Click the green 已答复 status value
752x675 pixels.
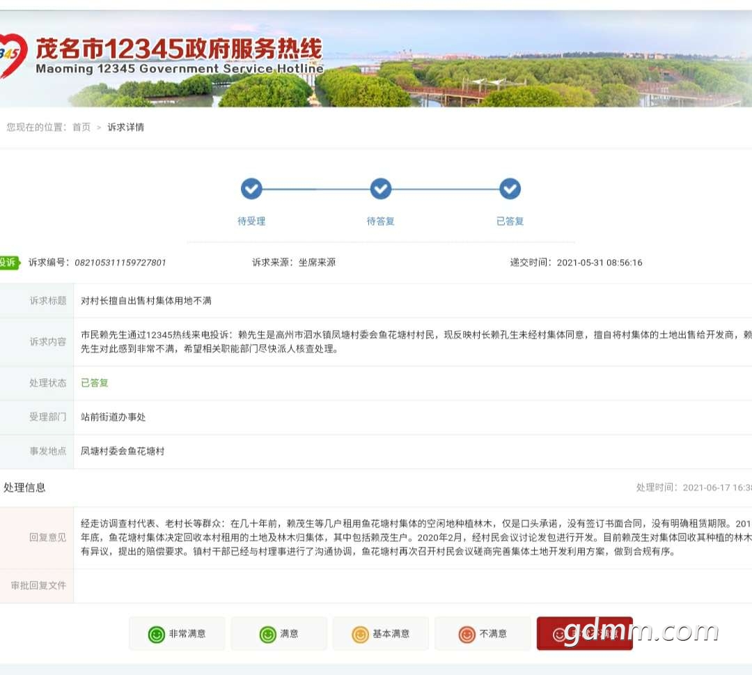pos(95,383)
